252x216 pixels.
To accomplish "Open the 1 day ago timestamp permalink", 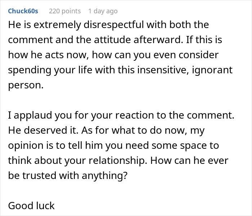I will (103, 11).
